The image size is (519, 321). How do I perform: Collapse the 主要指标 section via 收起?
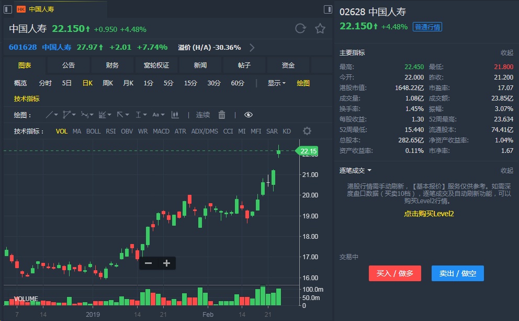click(506, 53)
